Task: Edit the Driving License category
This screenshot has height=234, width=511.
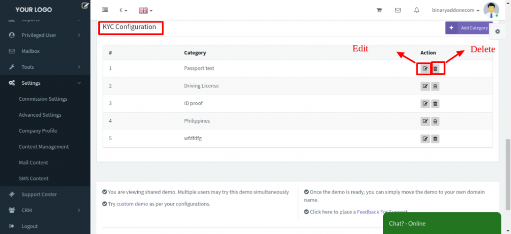Action: pyautogui.click(x=425, y=86)
